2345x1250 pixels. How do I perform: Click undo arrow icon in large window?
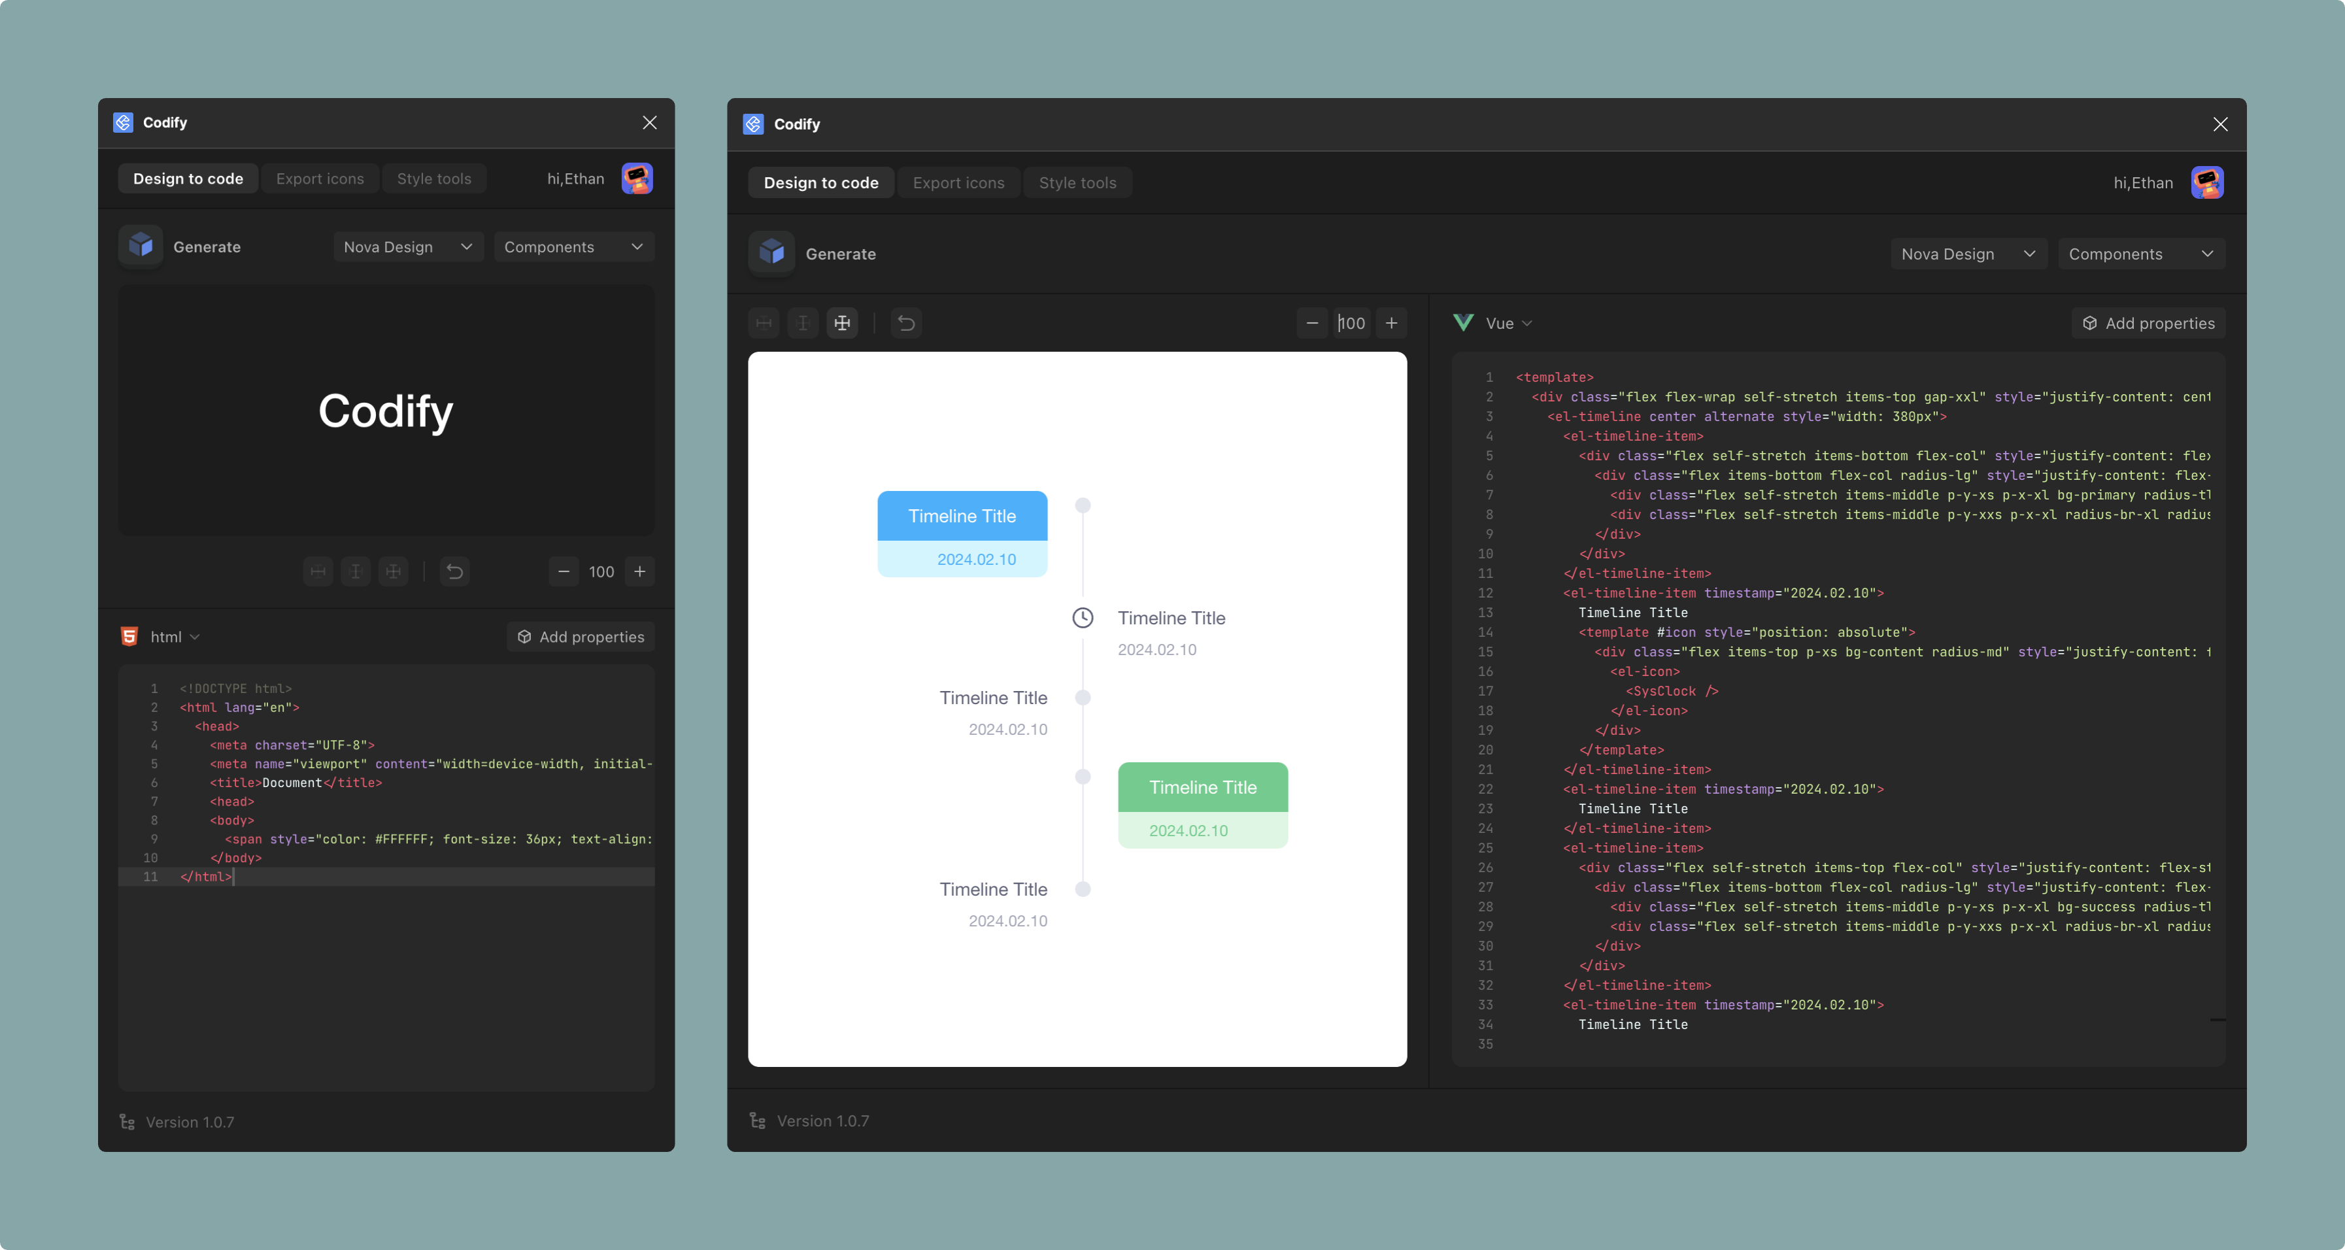click(906, 323)
